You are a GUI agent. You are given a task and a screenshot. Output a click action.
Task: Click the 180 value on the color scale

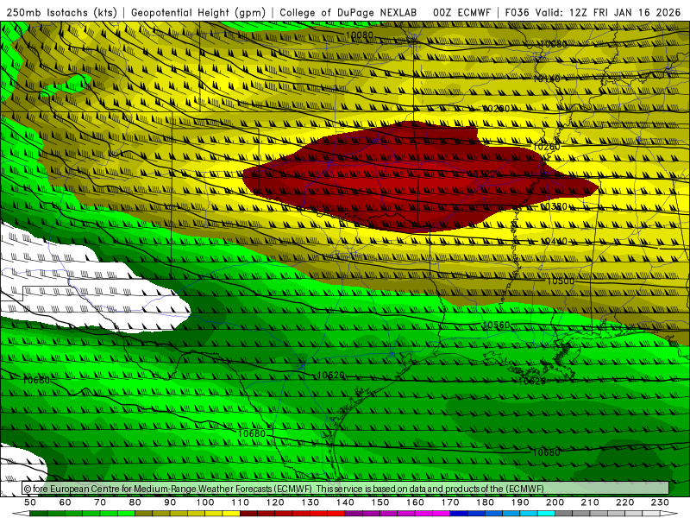click(x=485, y=502)
